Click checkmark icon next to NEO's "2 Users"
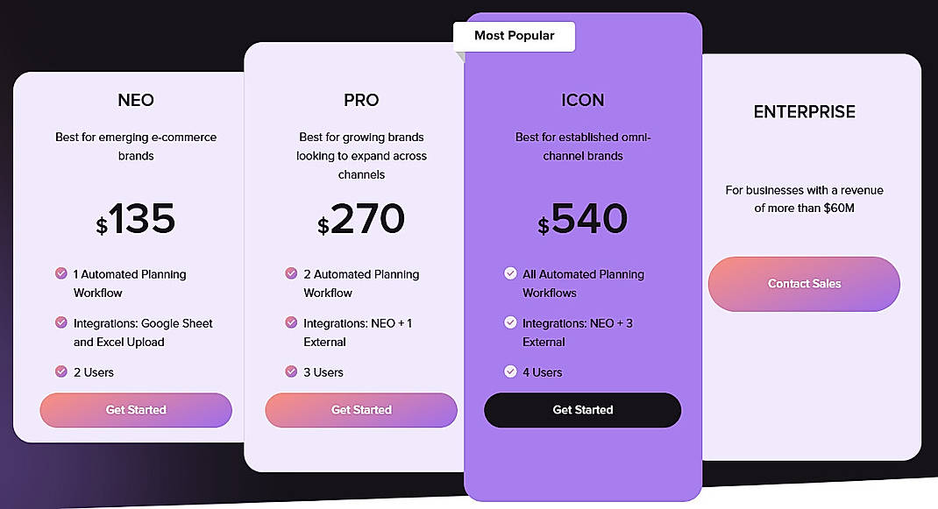This screenshot has height=509, width=938. point(62,372)
